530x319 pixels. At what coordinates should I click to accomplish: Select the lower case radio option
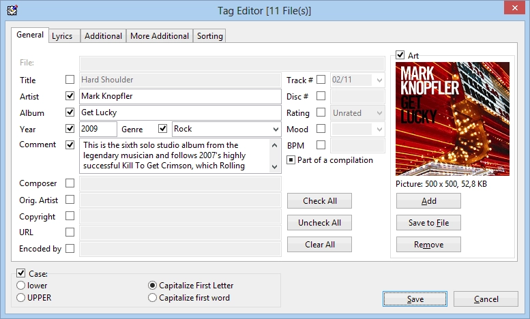click(x=21, y=286)
